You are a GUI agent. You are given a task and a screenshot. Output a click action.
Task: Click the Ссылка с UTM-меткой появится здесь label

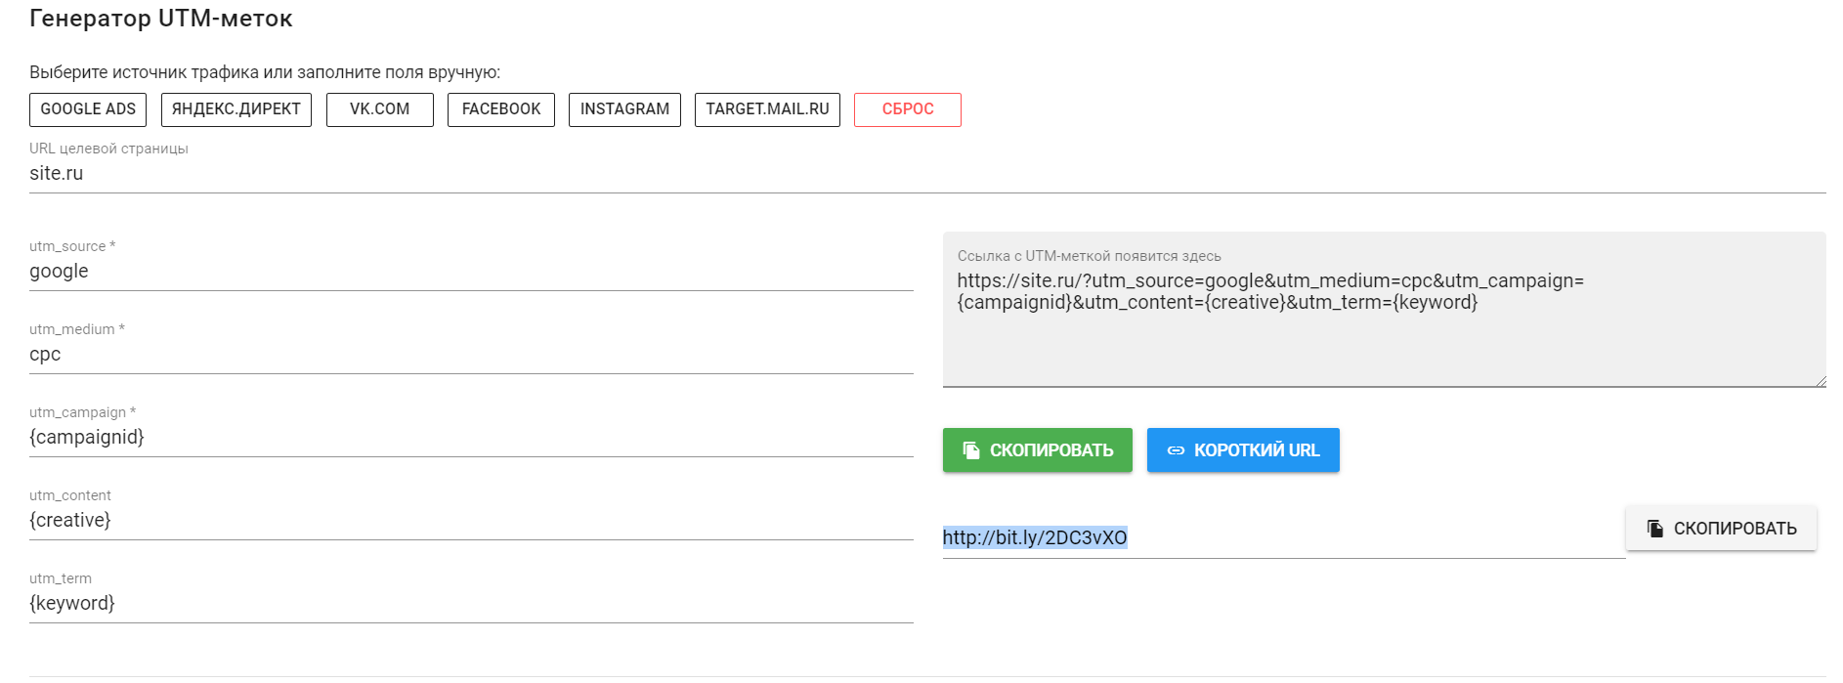pyautogui.click(x=1090, y=256)
